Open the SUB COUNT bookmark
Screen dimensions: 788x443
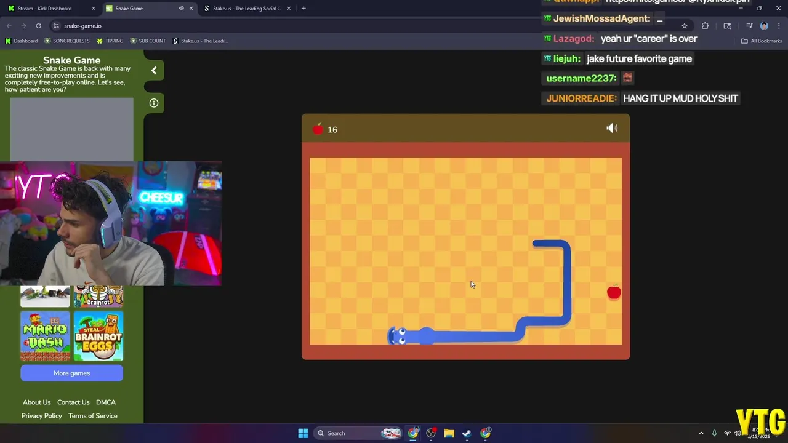[148, 41]
